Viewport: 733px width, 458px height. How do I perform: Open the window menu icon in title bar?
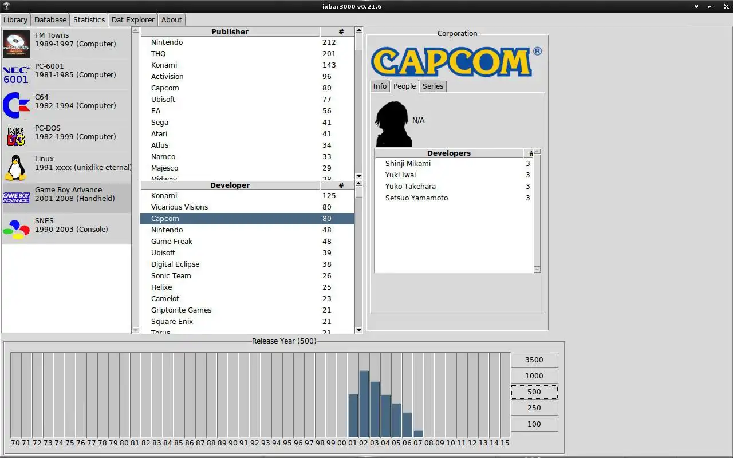pos(7,6)
